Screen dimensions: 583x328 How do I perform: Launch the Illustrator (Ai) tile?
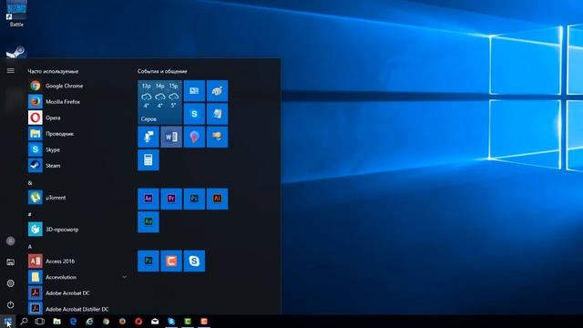(x=217, y=199)
